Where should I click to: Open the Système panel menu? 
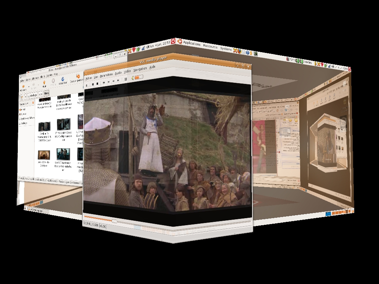pos(226,48)
